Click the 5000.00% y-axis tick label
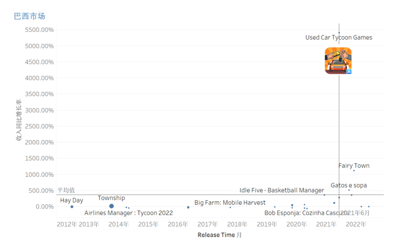The image size is (397, 247). click(x=37, y=46)
